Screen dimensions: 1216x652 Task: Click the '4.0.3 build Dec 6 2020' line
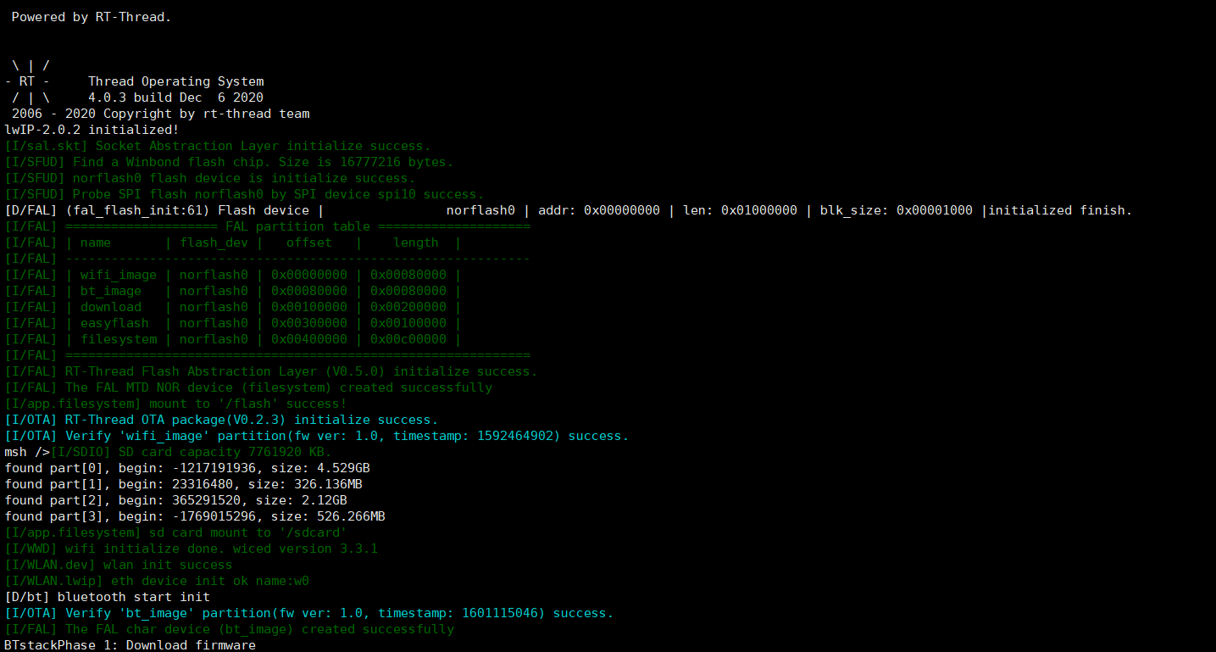pos(176,98)
